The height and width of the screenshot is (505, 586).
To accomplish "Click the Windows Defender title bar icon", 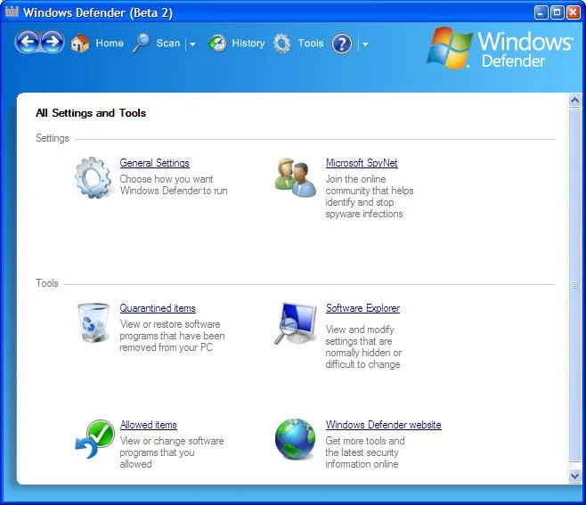I will 12,12.
